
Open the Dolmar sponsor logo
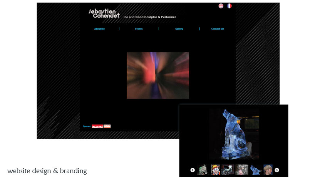(107, 126)
